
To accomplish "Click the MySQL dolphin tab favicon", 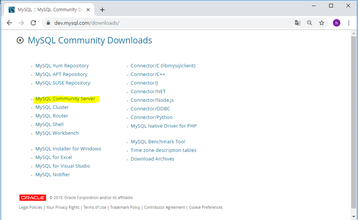I will click(11, 10).
